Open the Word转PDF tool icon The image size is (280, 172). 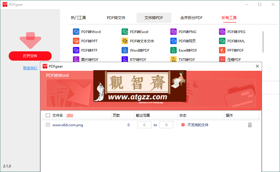pyautogui.click(x=125, y=50)
